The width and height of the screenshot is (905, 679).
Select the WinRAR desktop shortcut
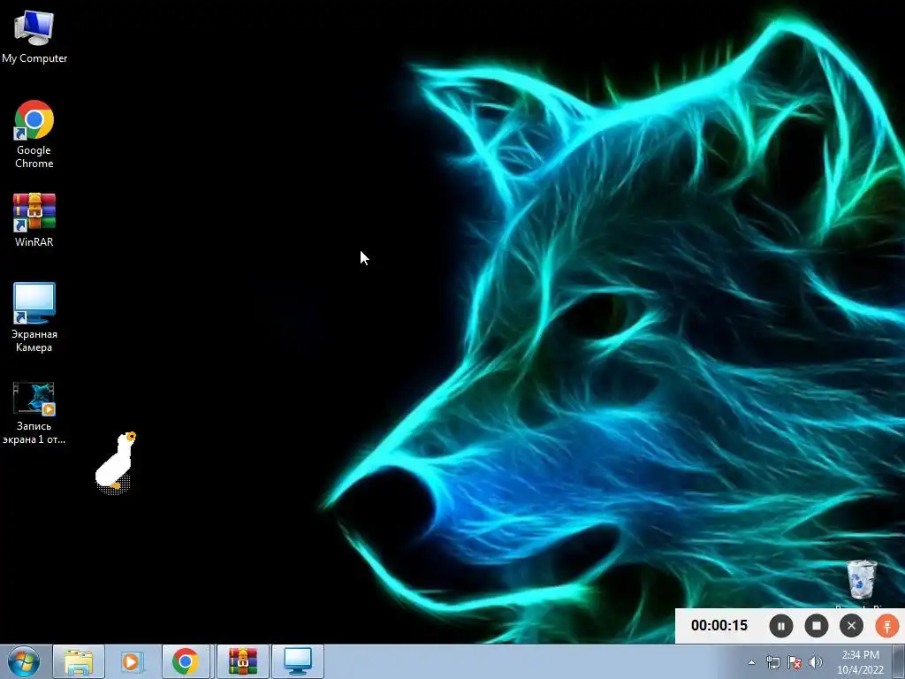(34, 220)
